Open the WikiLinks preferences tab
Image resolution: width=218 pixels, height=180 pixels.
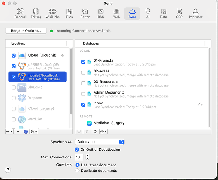pos(53,13)
